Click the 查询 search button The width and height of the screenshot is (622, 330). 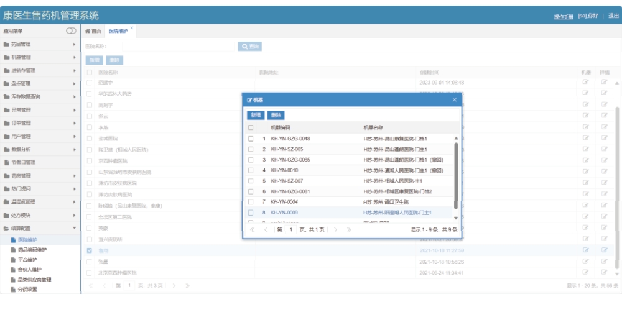tap(249, 47)
